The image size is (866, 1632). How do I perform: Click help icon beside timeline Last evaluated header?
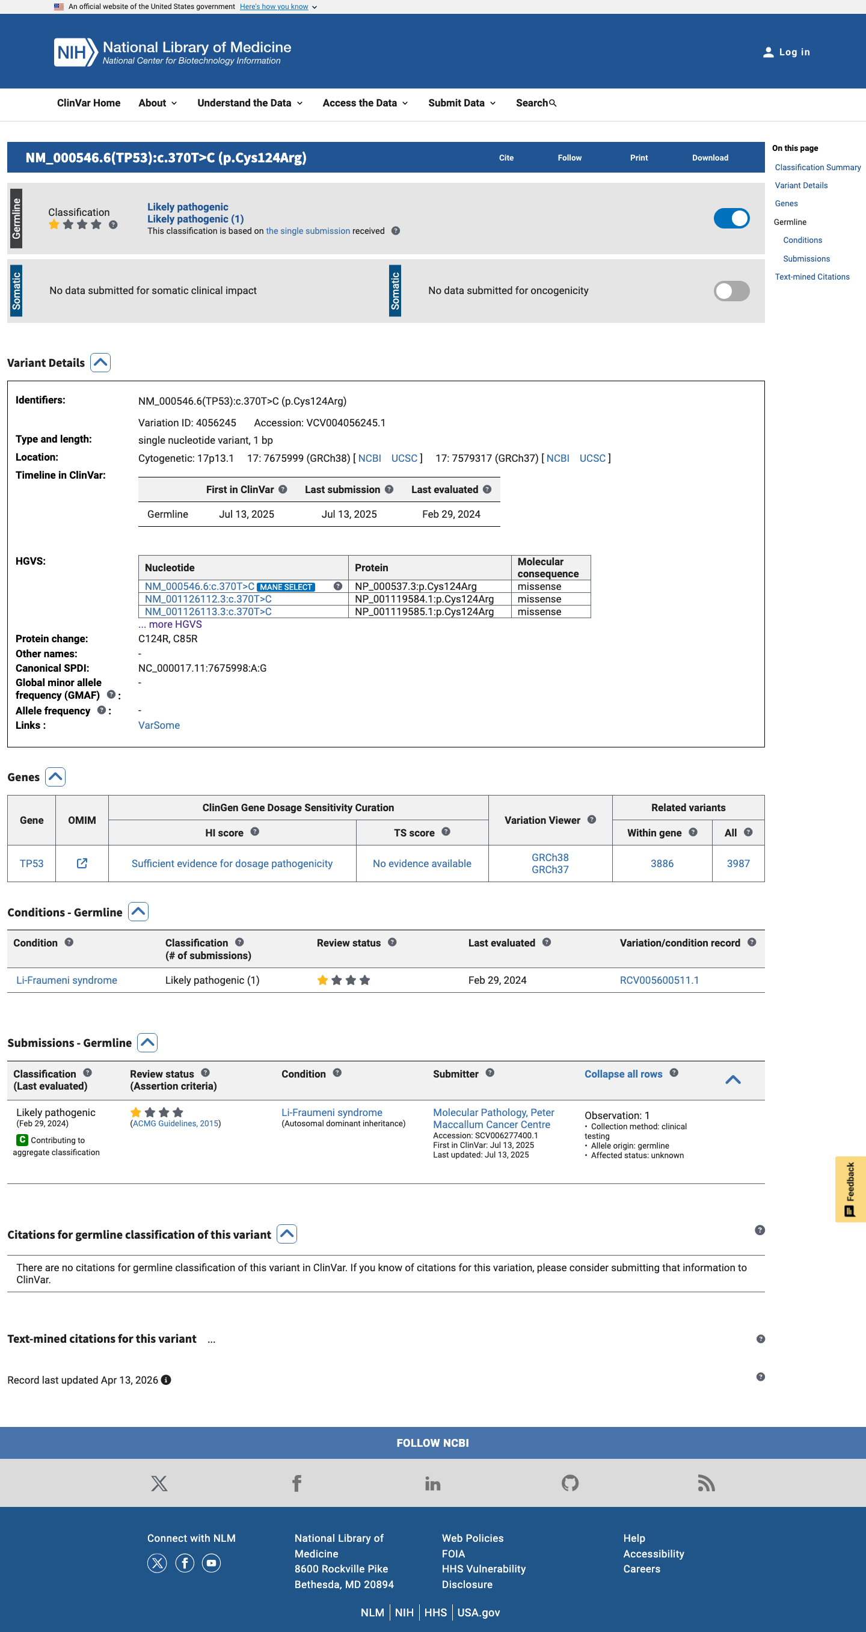[x=487, y=489]
